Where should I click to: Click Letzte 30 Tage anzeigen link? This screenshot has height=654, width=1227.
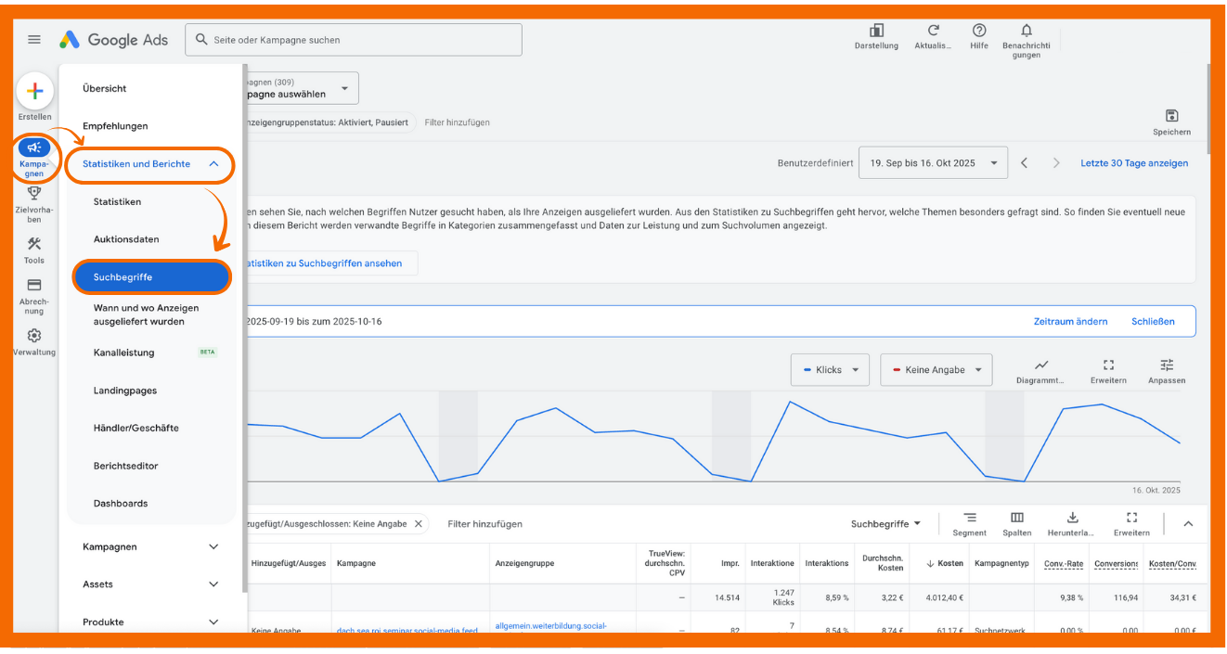[1134, 163]
